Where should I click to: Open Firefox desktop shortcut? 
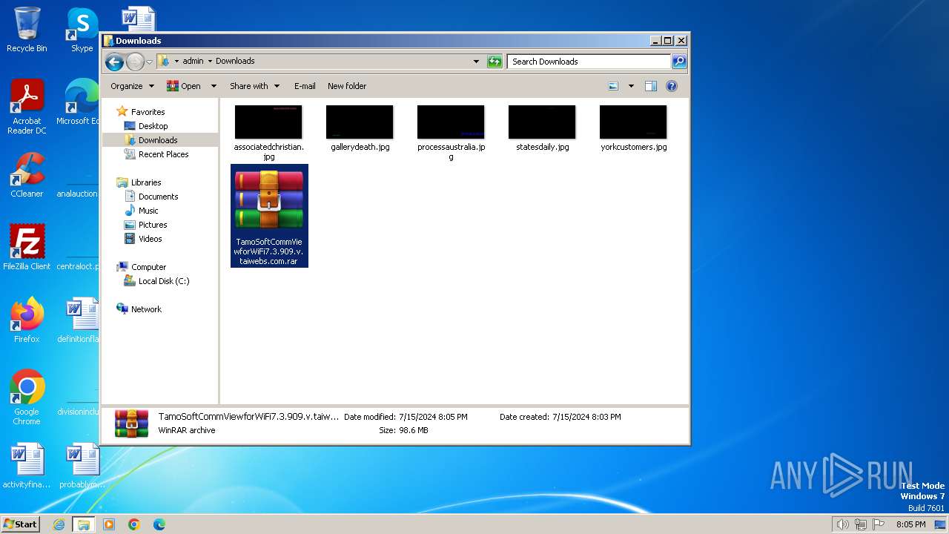[x=27, y=320]
